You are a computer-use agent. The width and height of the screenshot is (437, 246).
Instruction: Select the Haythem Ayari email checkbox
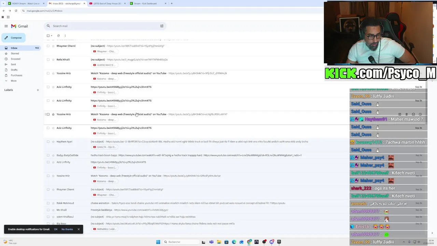click(x=48, y=141)
